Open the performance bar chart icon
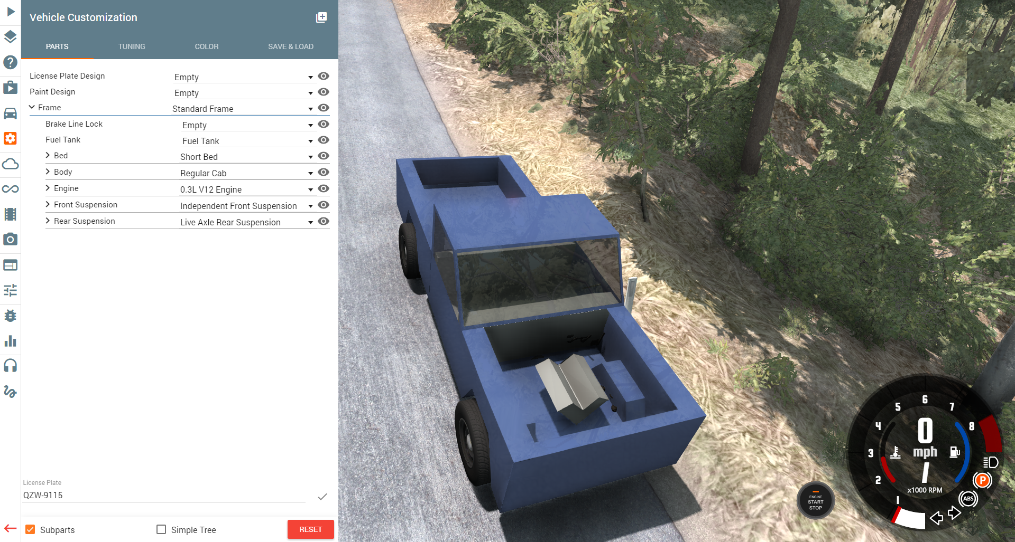The height and width of the screenshot is (542, 1015). pos(11,341)
